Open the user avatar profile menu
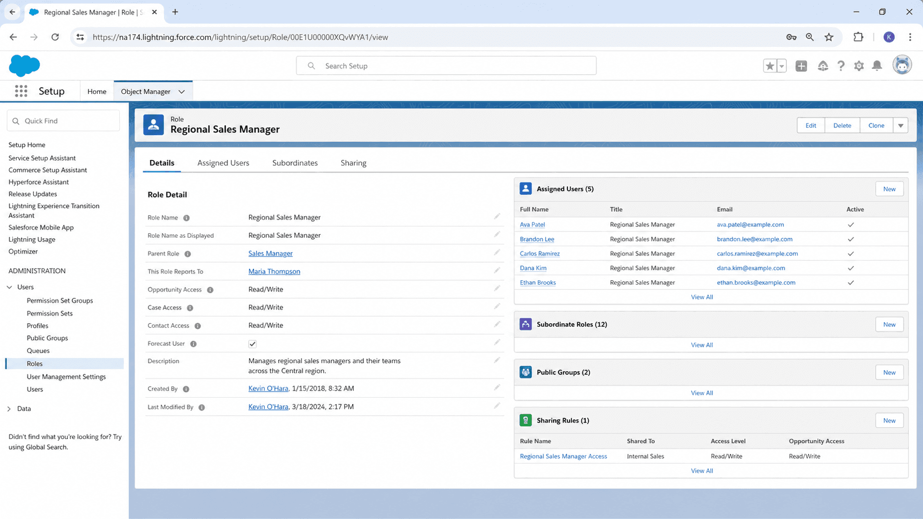 (902, 65)
